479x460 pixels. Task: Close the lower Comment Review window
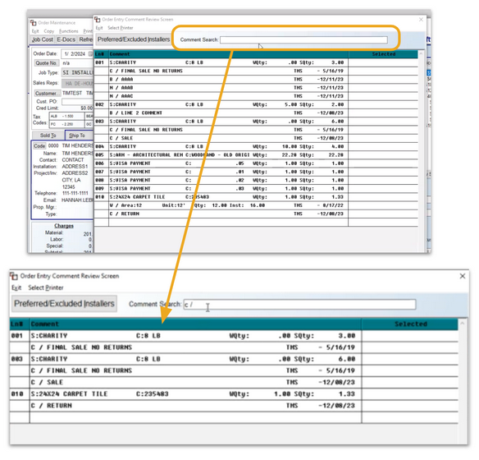tap(463, 276)
